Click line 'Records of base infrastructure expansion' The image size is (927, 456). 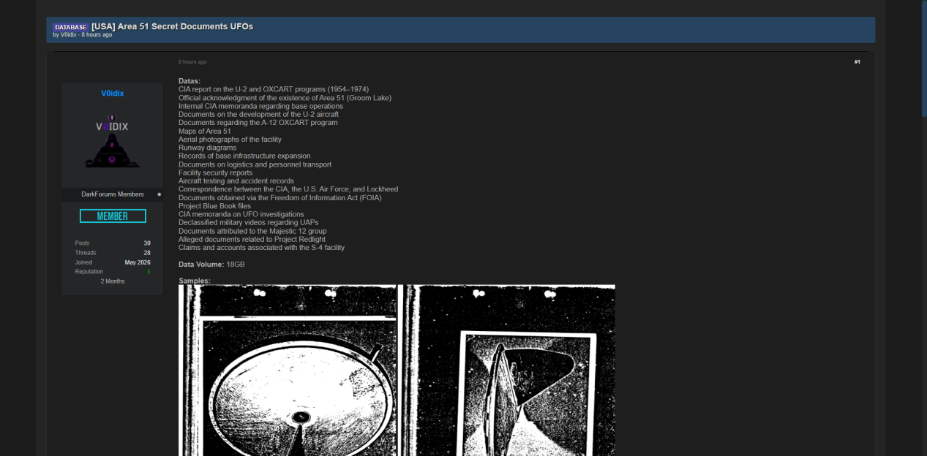tap(244, 156)
